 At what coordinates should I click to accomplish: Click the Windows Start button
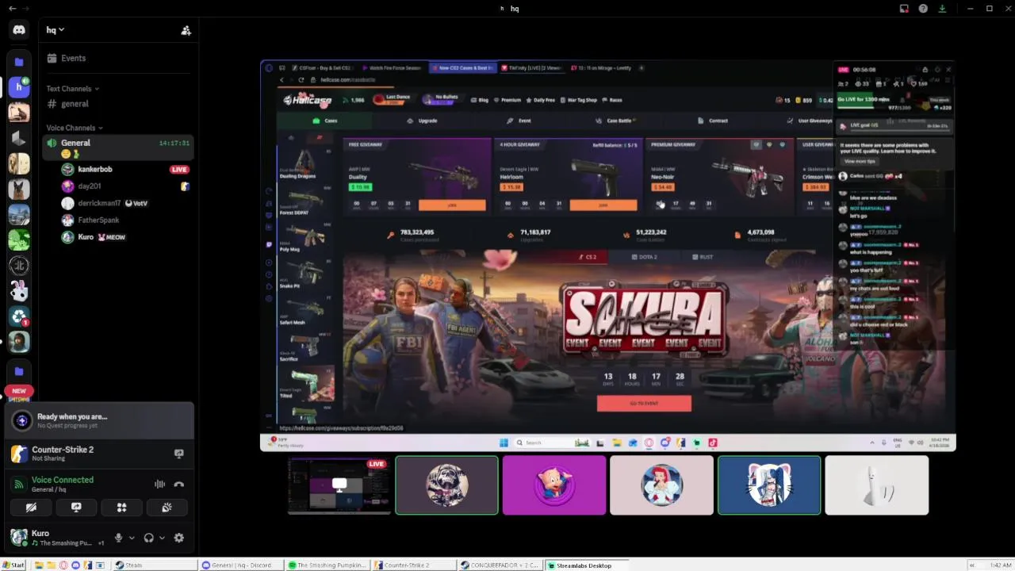click(x=13, y=565)
